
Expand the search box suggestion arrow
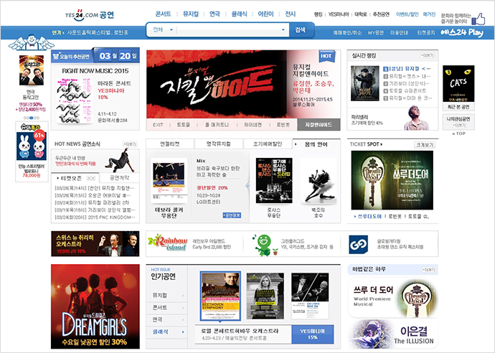283,30
